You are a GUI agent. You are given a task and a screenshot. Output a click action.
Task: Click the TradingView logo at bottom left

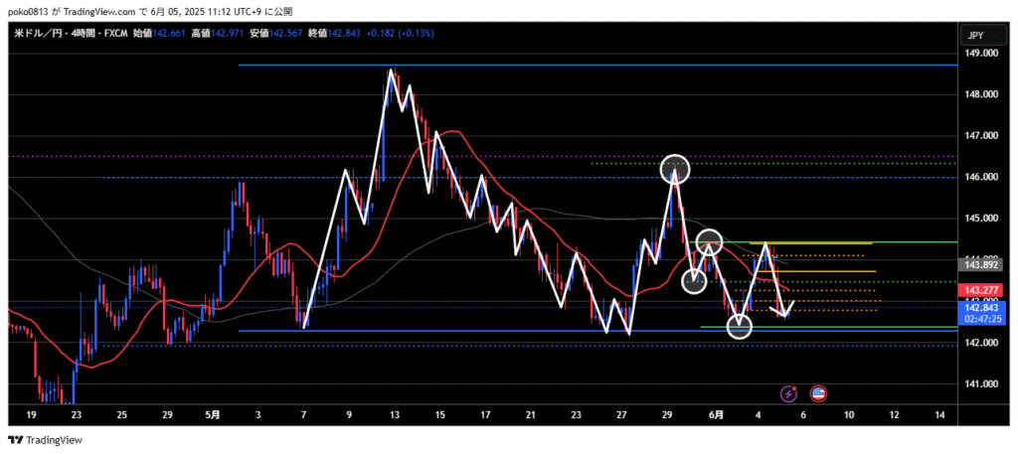[x=45, y=440]
